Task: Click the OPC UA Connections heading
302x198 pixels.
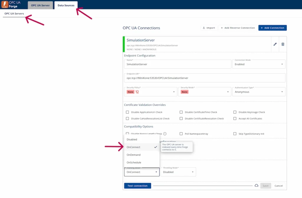Action: click(141, 28)
